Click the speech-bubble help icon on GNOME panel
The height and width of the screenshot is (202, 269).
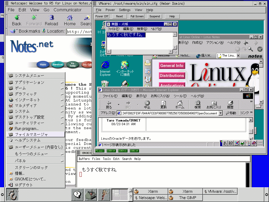(77, 195)
